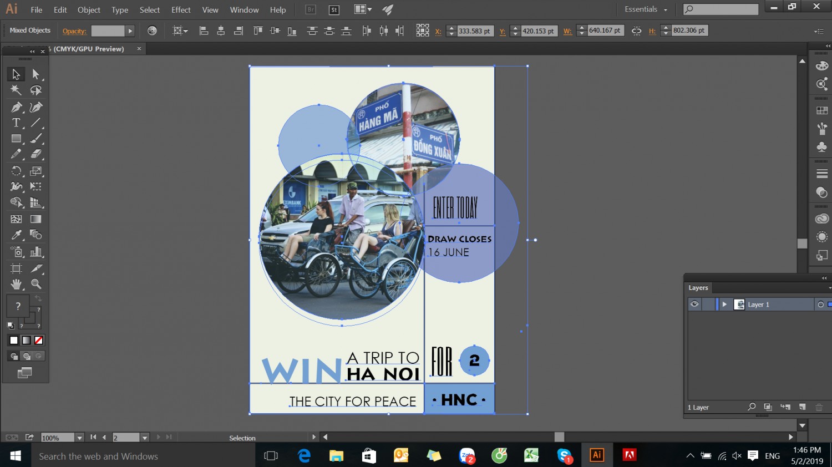Select the Selection tool (black arrow)
The image size is (832, 467).
16,74
